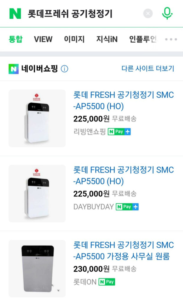The image size is (183, 303).
Task: Open the 이미지 tab
Action: click(x=75, y=39)
